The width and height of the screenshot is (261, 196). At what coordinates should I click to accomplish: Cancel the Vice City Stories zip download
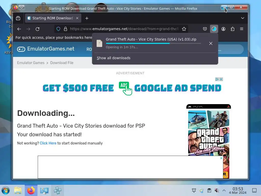click(211, 43)
